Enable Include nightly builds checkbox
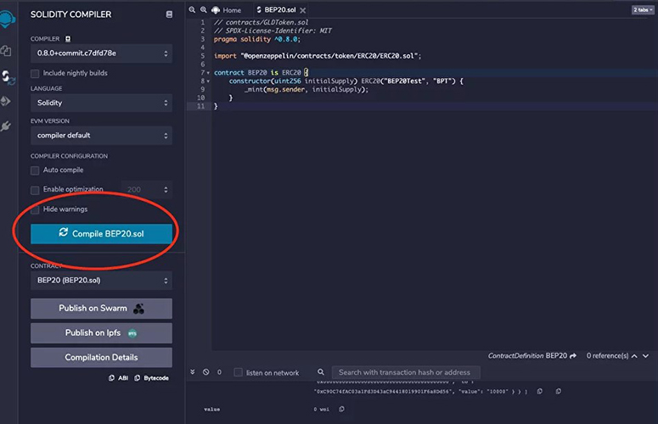658x424 pixels. pyautogui.click(x=35, y=74)
